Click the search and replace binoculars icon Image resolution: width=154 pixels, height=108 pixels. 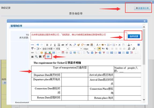tap(40, 57)
